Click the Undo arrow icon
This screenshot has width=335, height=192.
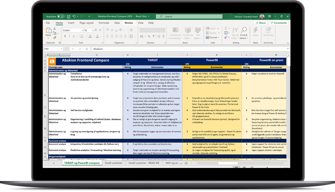[x=74, y=16]
